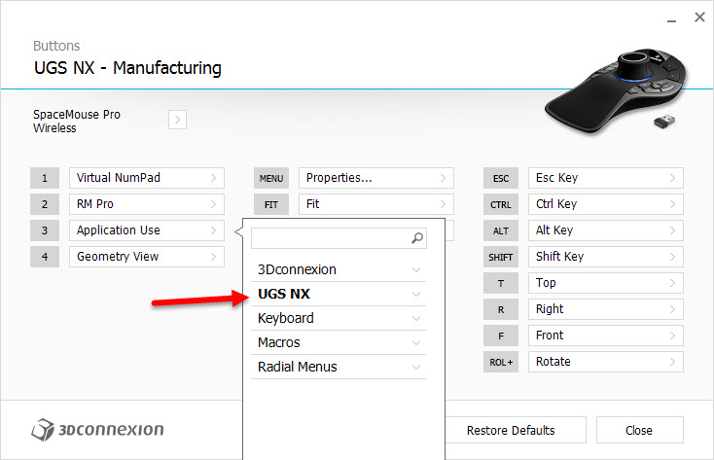Open the Right view assignment flyout
The image size is (714, 460).
click(x=606, y=309)
